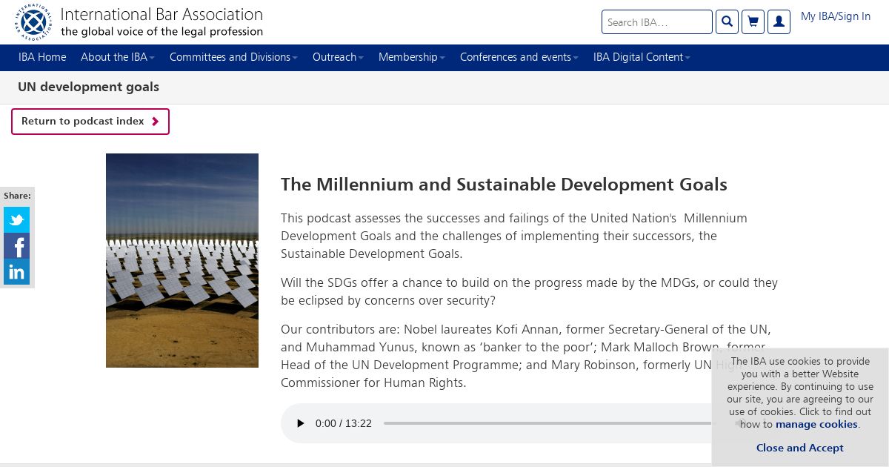This screenshot has height=467, width=889.
Task: Expand the Outreach menu
Action: (x=338, y=57)
